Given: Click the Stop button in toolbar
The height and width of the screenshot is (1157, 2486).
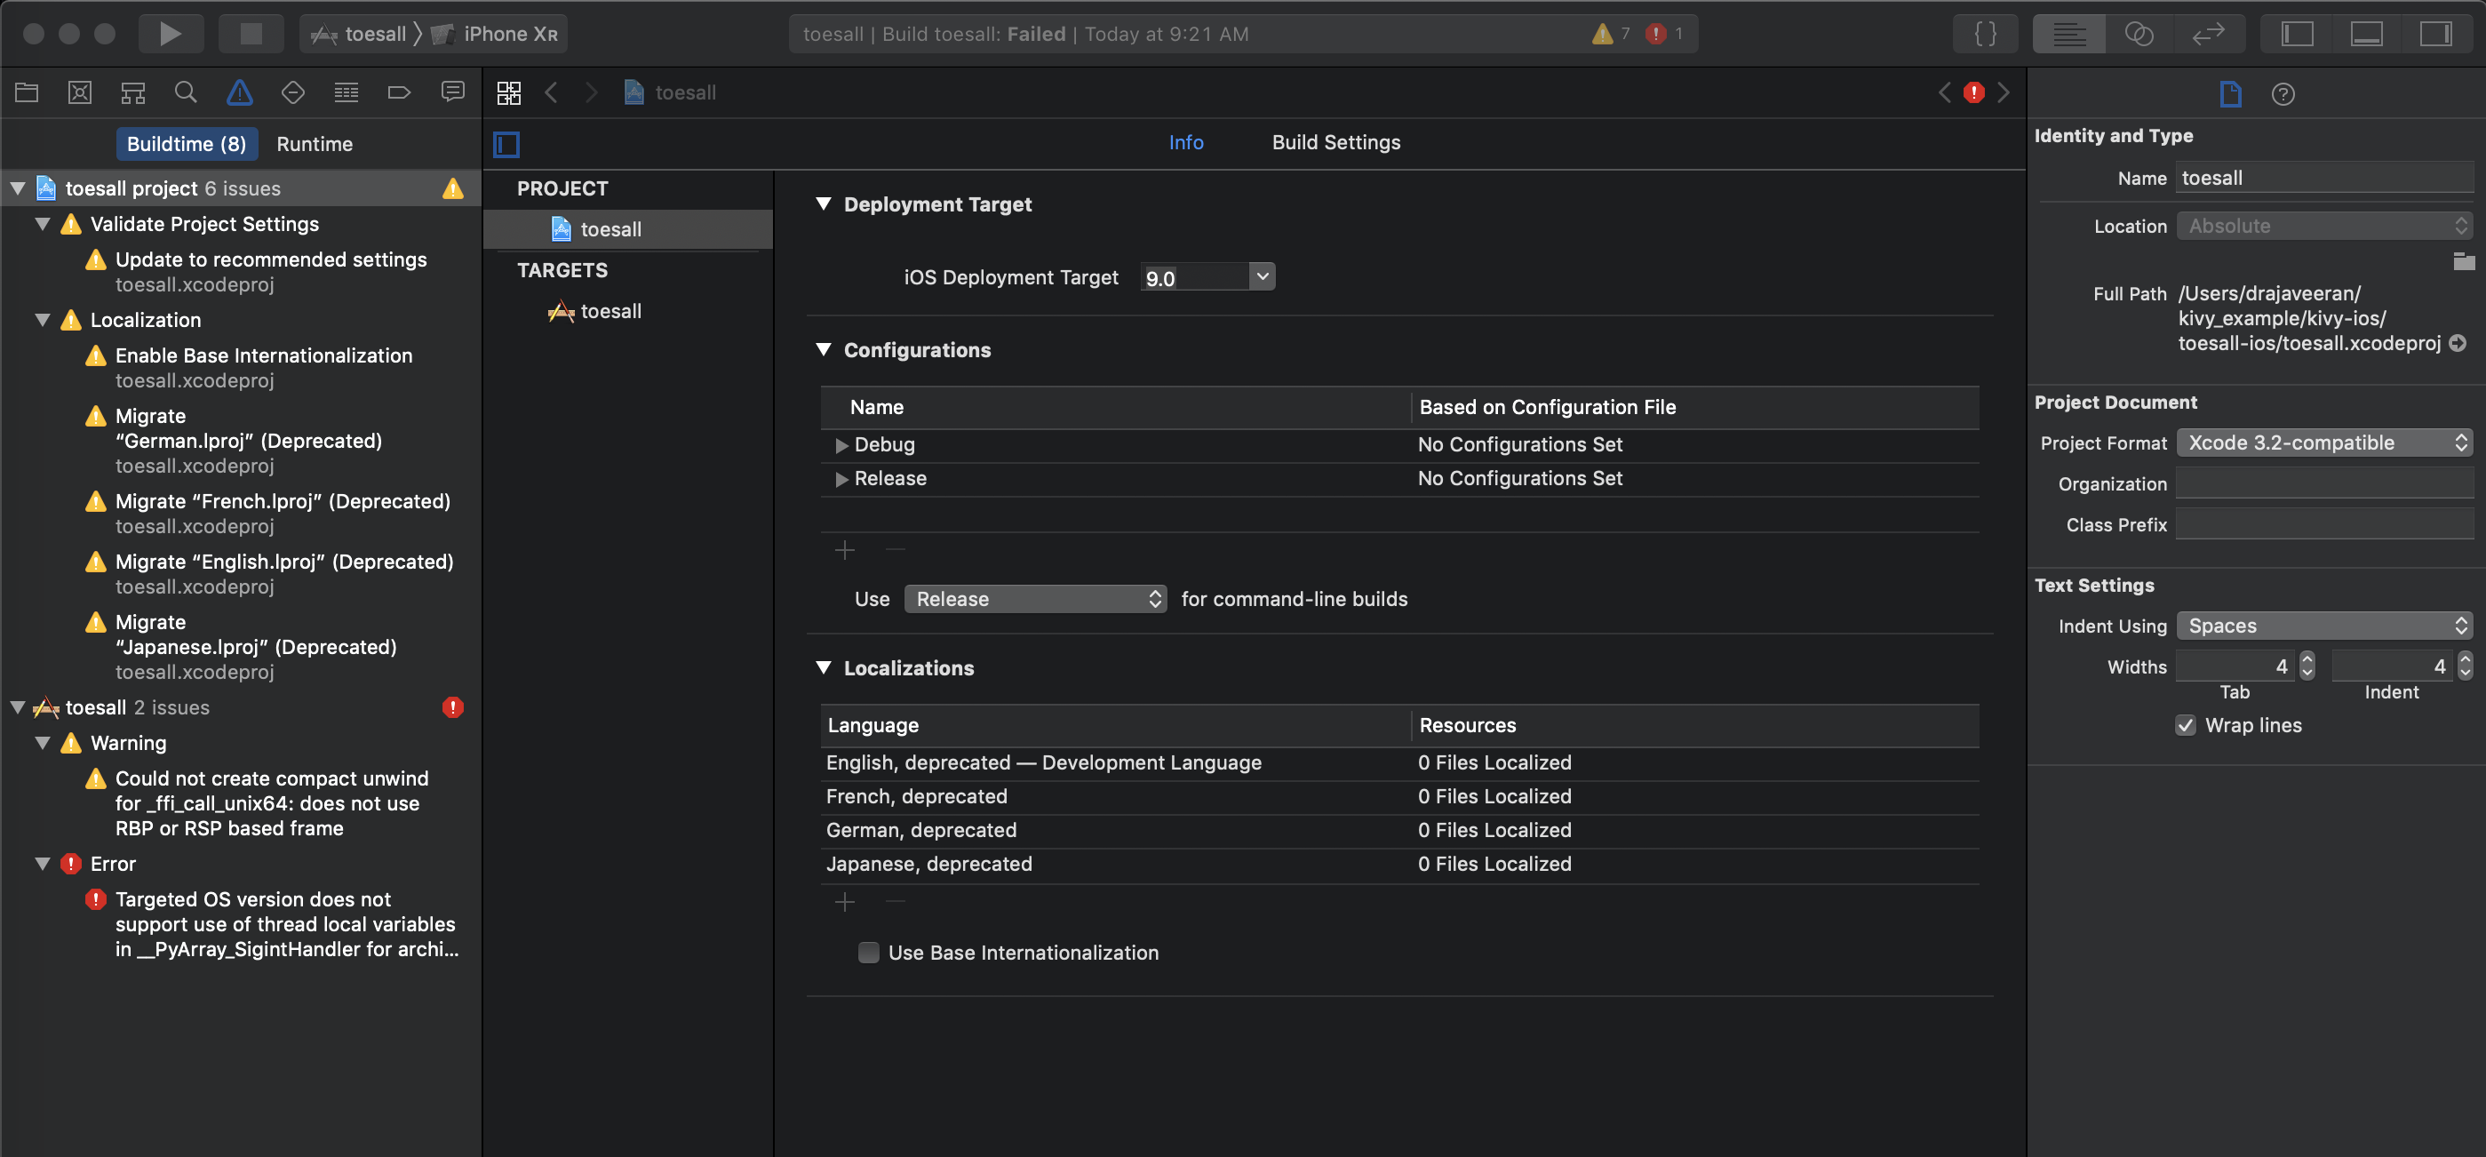Looking at the screenshot, I should [x=251, y=34].
